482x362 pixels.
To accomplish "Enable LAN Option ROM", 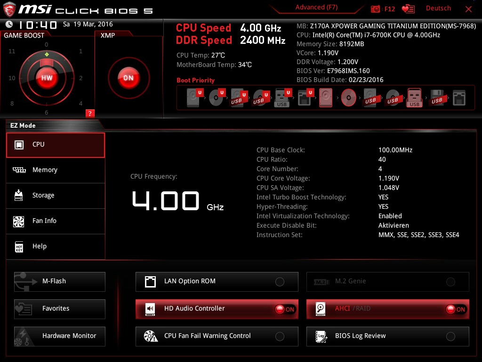I will coord(217,282).
